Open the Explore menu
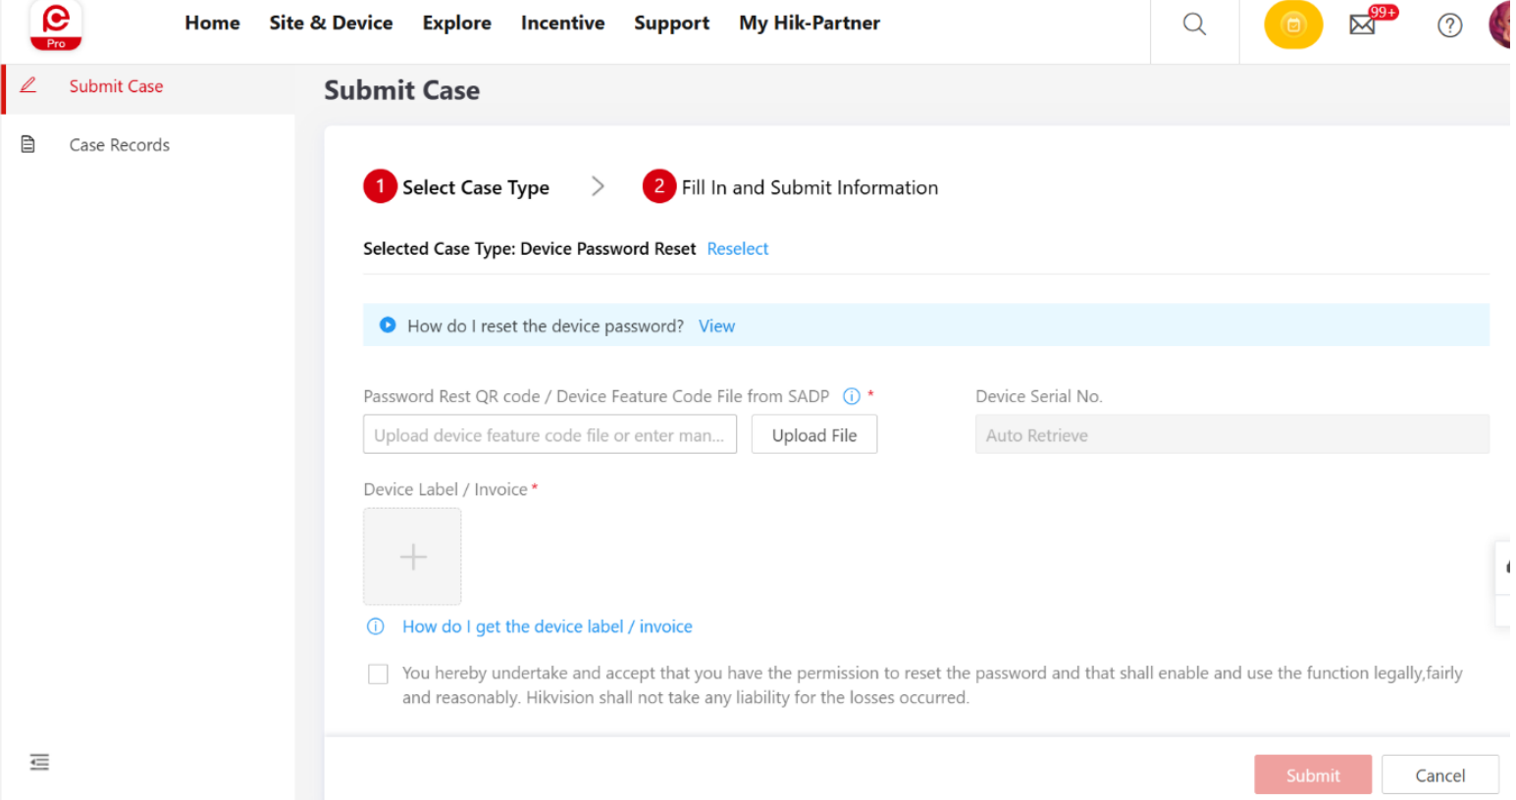 click(456, 23)
